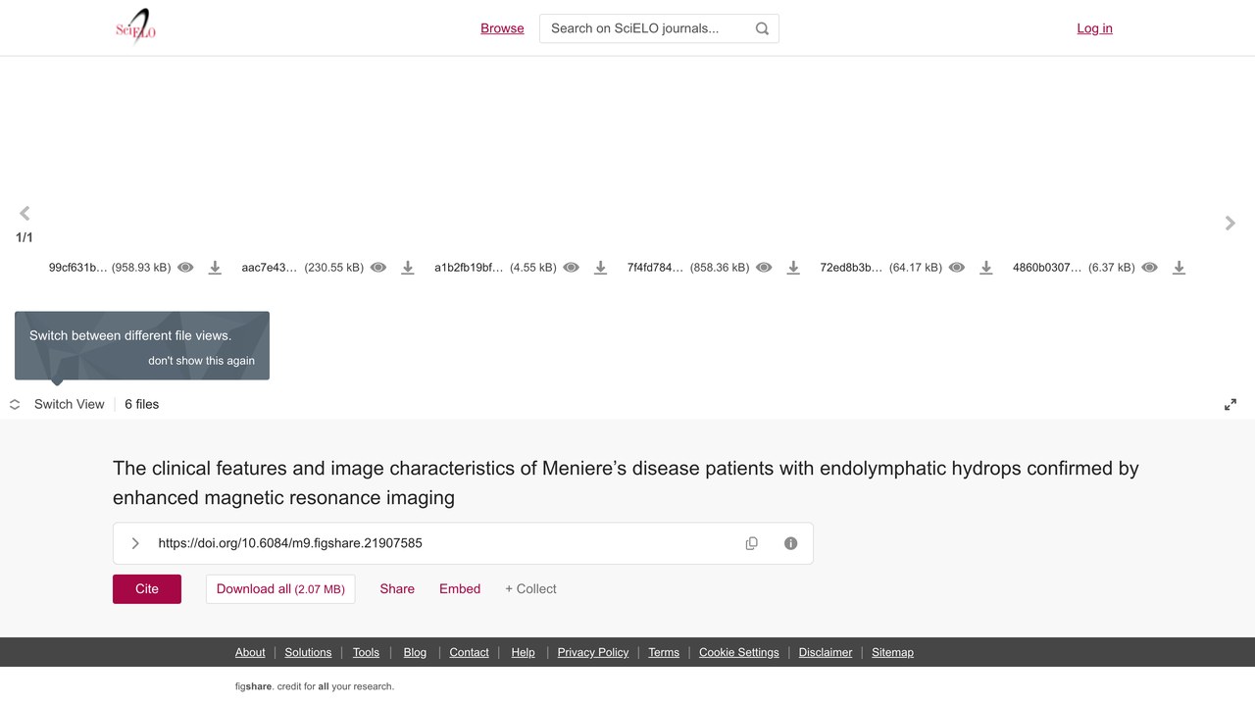
Task: Dismiss tooltip via don't show this again
Action: click(x=201, y=361)
